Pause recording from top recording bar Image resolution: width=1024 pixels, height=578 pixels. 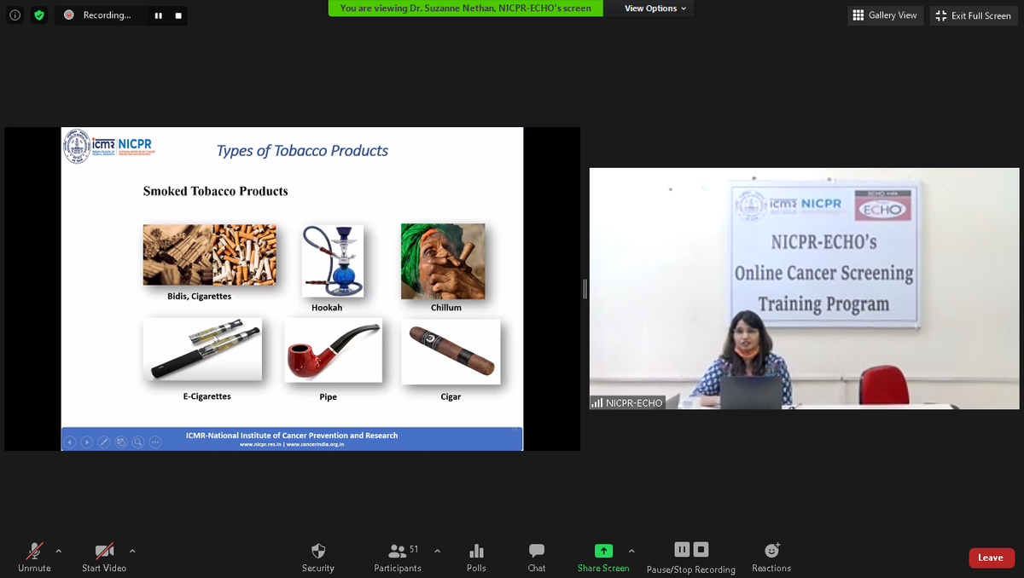(159, 15)
